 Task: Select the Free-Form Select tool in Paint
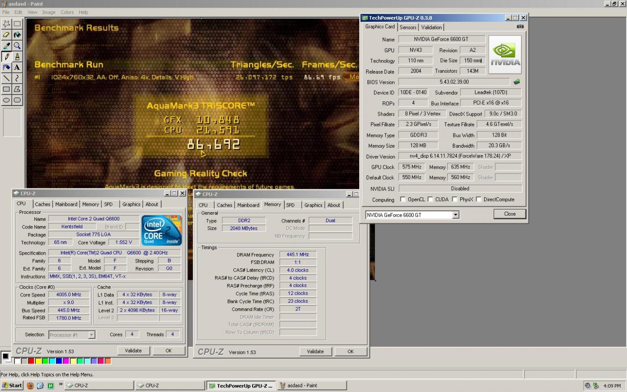(6, 24)
